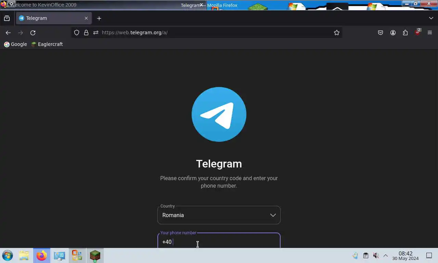This screenshot has height=263, width=438.
Task: Open Firefox application hamburger menu
Action: tap(430, 33)
